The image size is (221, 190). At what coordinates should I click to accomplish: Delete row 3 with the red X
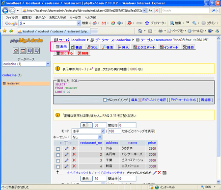pyautogui.click(x=74, y=160)
